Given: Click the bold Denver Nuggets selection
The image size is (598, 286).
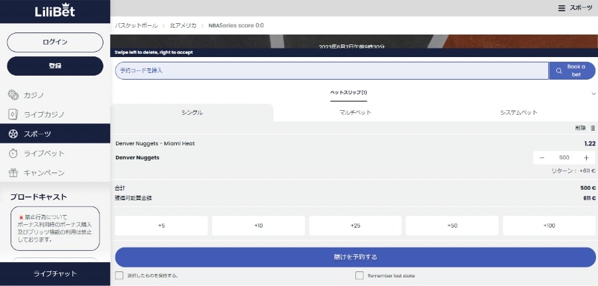Looking at the screenshot, I should pyautogui.click(x=137, y=157).
